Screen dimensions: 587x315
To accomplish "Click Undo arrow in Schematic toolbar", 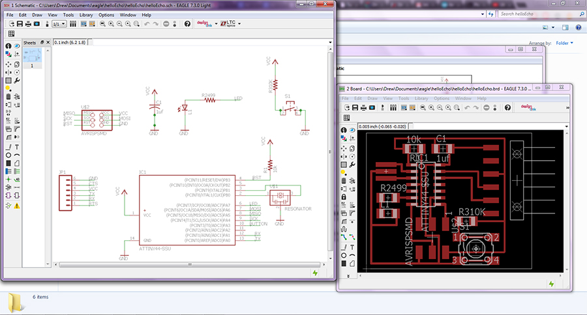I will coord(147,24).
